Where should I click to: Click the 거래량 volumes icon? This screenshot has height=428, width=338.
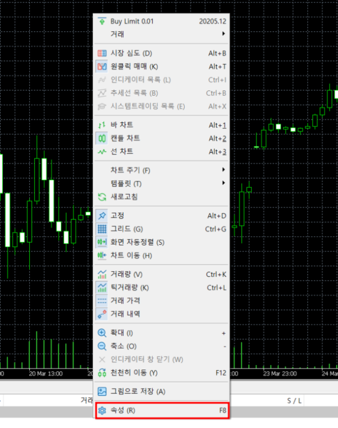(x=102, y=274)
